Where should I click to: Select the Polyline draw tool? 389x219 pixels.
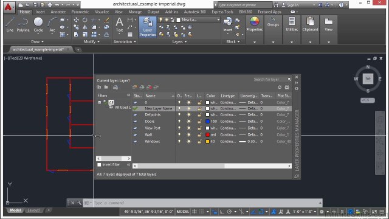(23, 24)
